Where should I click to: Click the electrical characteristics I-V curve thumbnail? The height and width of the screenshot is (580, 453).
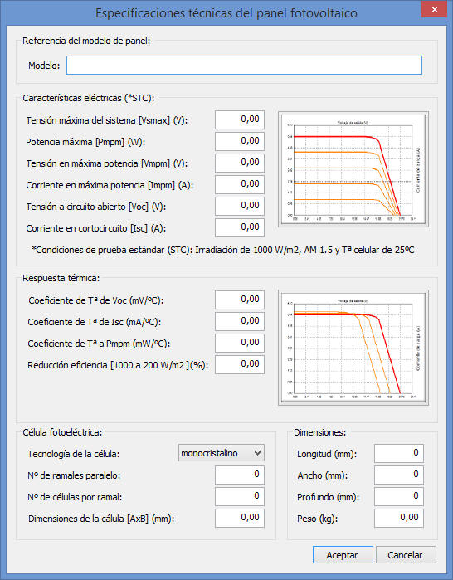[353, 169]
